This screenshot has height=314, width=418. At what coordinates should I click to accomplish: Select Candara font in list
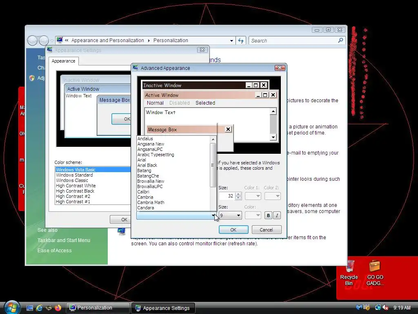[173, 208]
